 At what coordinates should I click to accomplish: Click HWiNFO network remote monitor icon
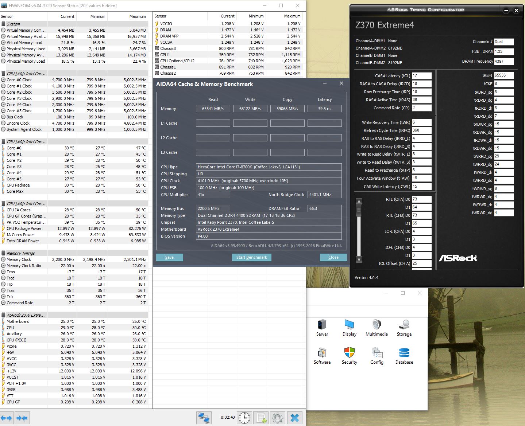pyautogui.click(x=204, y=418)
